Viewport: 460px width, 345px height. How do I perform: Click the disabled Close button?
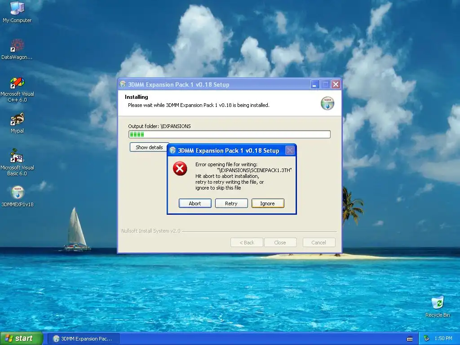click(x=280, y=243)
